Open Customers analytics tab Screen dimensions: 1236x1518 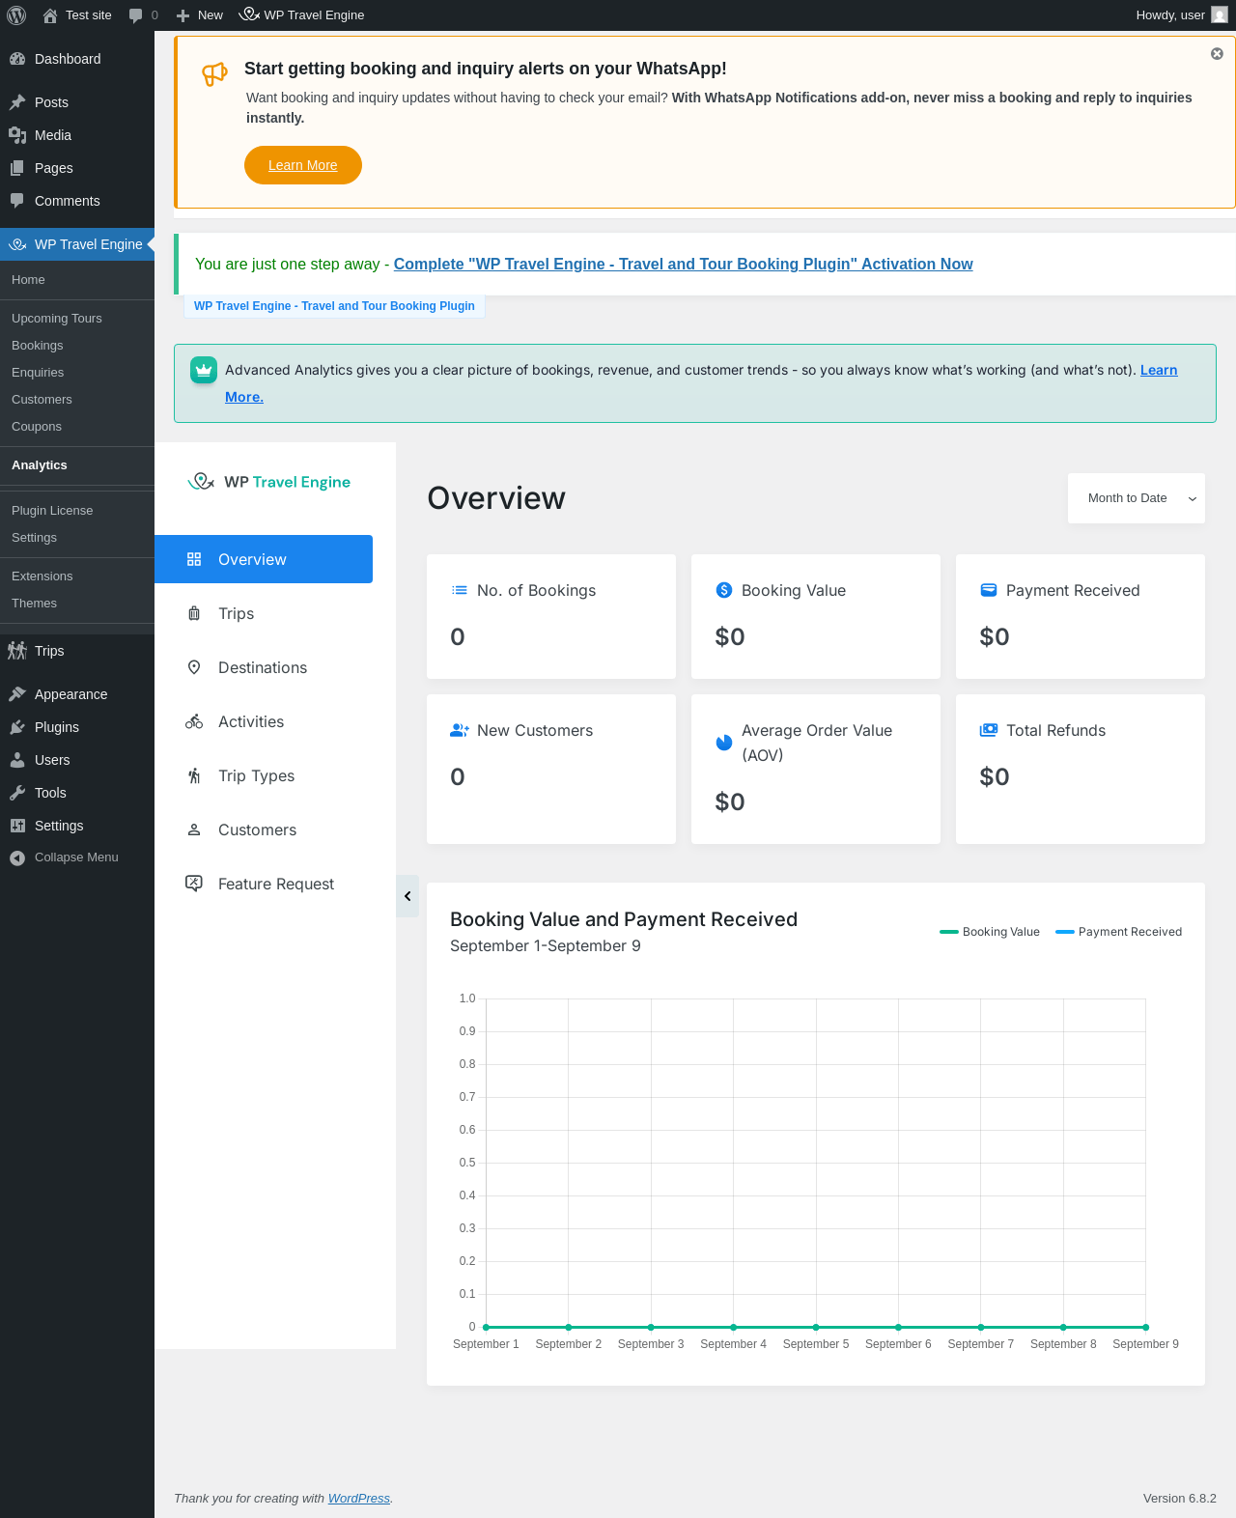[264, 829]
